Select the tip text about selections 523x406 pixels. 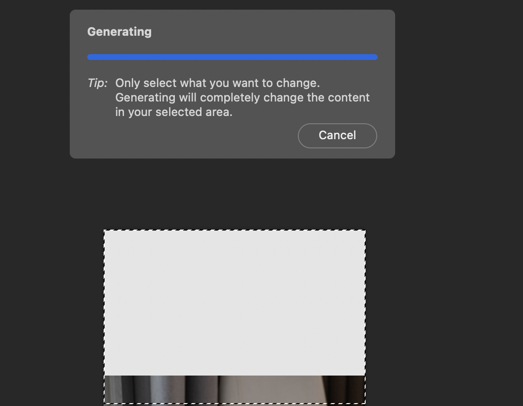(242, 97)
